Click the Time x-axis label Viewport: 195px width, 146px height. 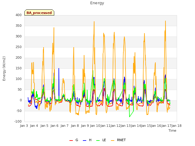172,130
